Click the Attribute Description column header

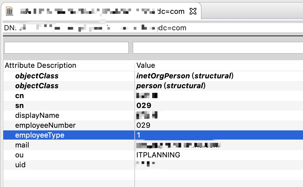click(x=41, y=65)
